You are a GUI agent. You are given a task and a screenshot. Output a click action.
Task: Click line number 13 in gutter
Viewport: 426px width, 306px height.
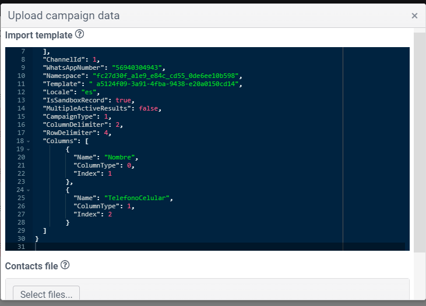point(21,100)
